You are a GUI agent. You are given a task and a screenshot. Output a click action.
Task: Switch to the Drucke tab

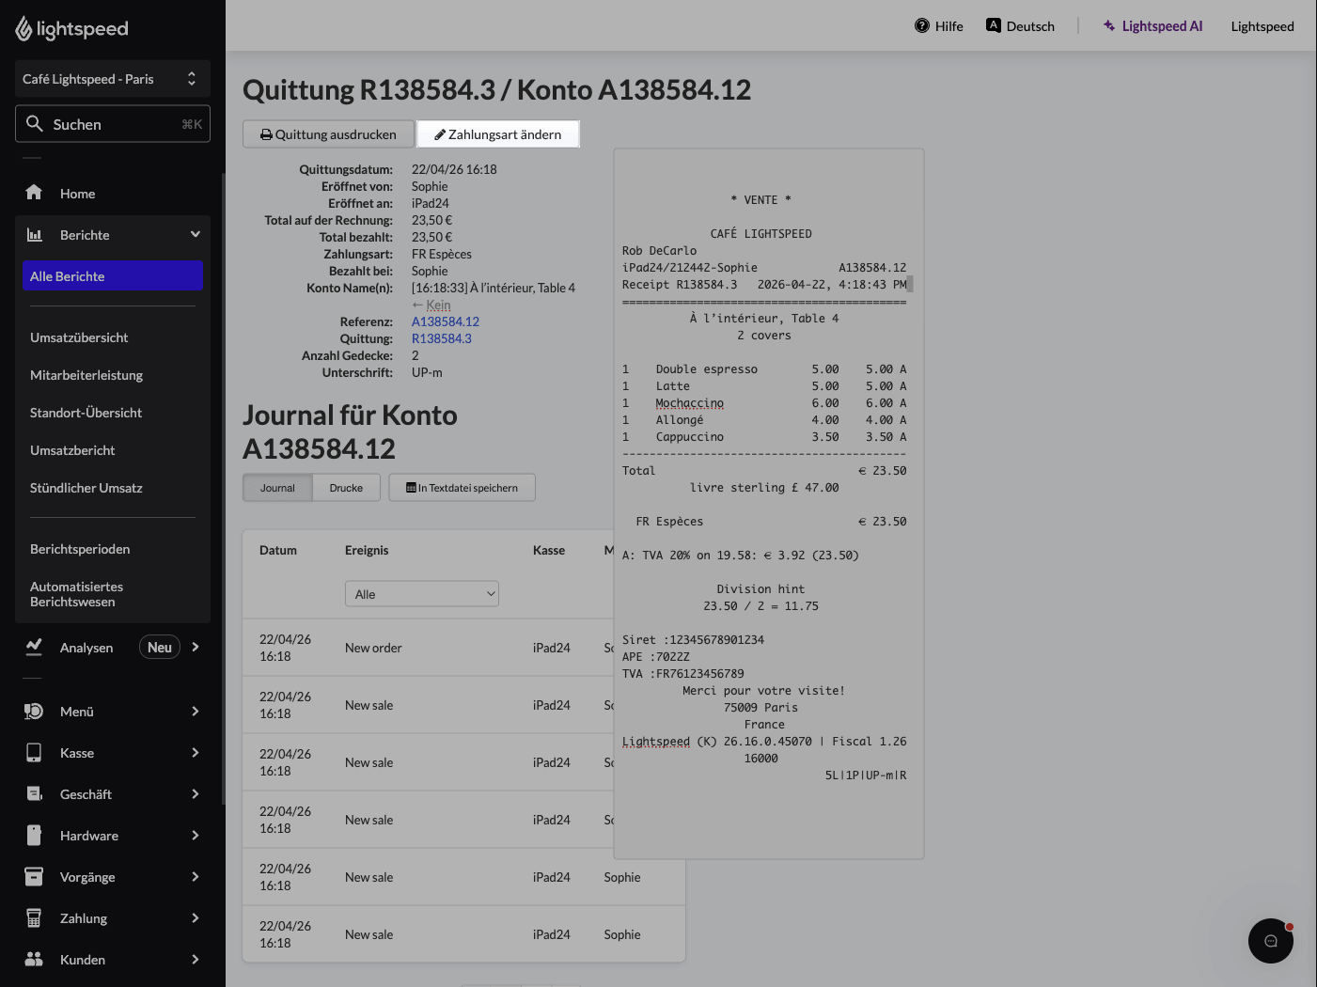(346, 488)
